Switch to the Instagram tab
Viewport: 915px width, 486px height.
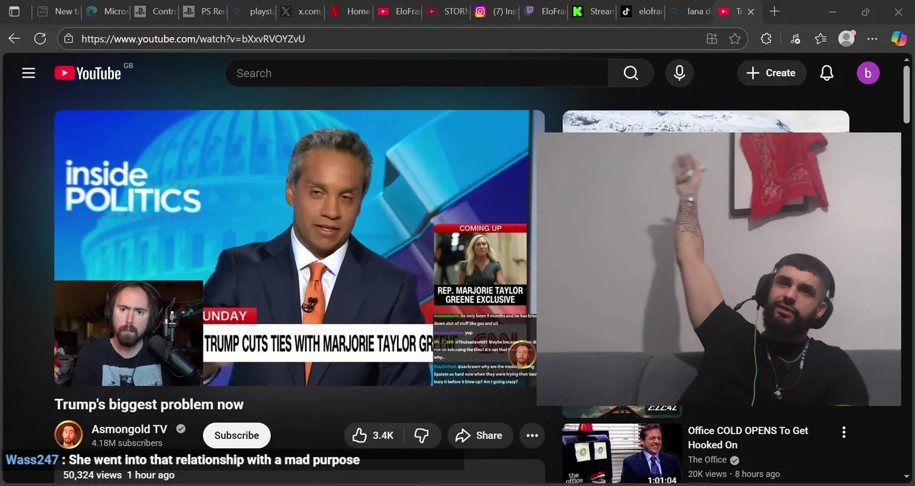coord(496,11)
